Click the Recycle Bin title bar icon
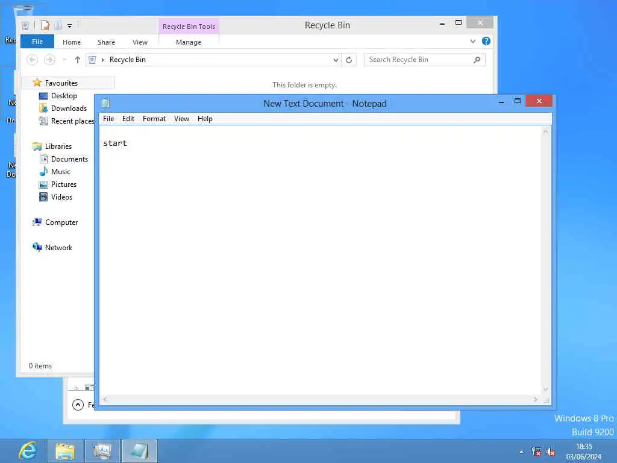The image size is (617, 463). pos(25,25)
